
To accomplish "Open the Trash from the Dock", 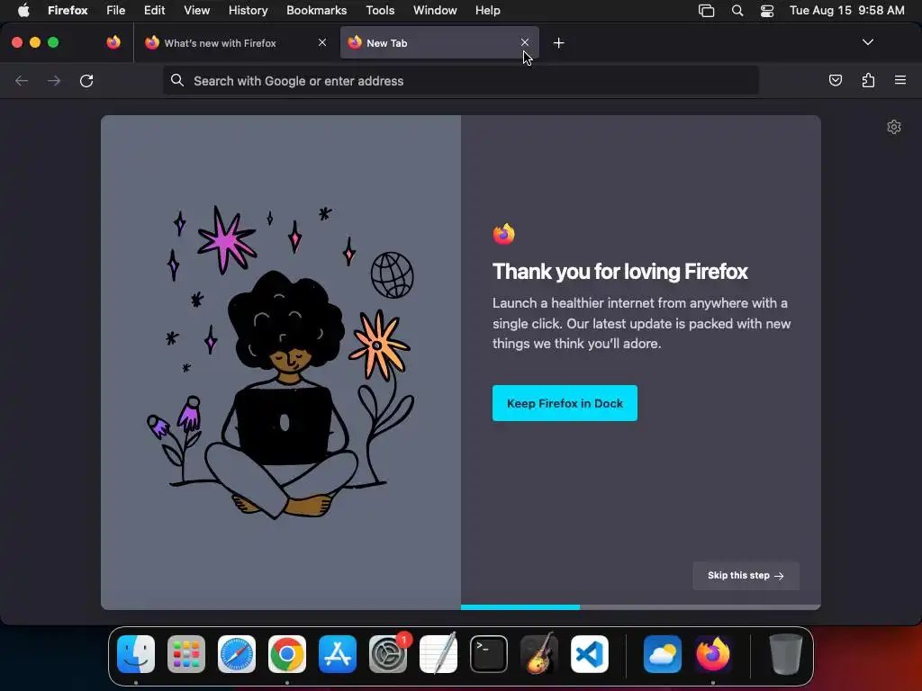I will (785, 653).
